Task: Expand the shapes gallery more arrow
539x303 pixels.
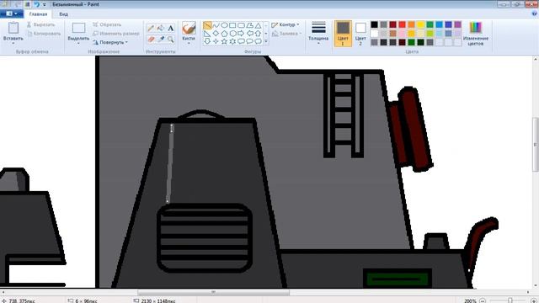Action: point(266,41)
